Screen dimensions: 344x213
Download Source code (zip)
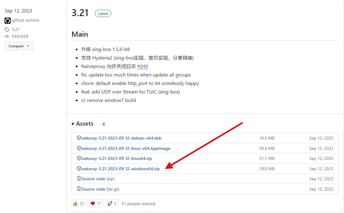point(98,179)
